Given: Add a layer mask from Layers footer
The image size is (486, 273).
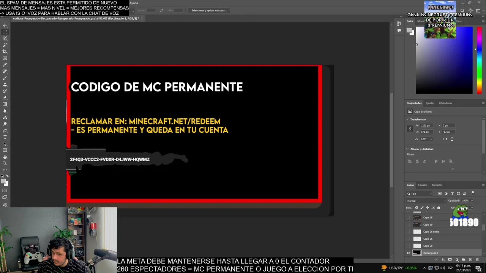Looking at the screenshot, I should pos(450,260).
